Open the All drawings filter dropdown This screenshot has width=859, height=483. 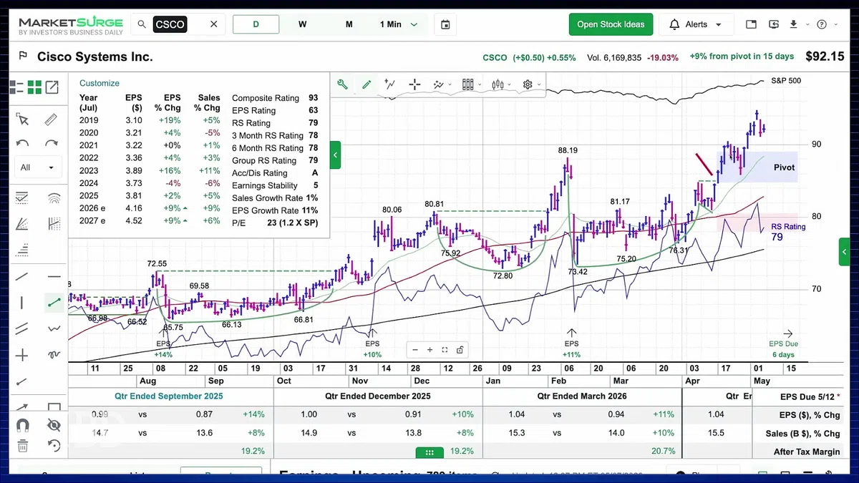(x=37, y=167)
